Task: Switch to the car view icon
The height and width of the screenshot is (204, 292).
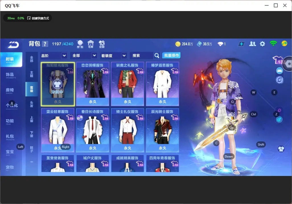Action: point(279,71)
